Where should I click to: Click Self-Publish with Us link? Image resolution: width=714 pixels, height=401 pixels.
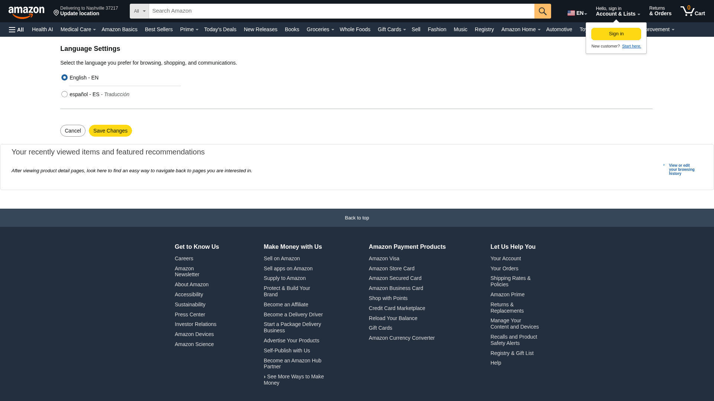[x=287, y=351]
